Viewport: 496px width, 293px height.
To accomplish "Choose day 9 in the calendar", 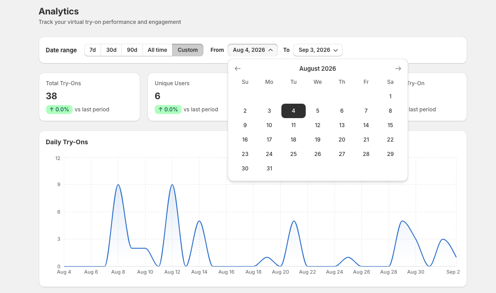I will coord(245,125).
